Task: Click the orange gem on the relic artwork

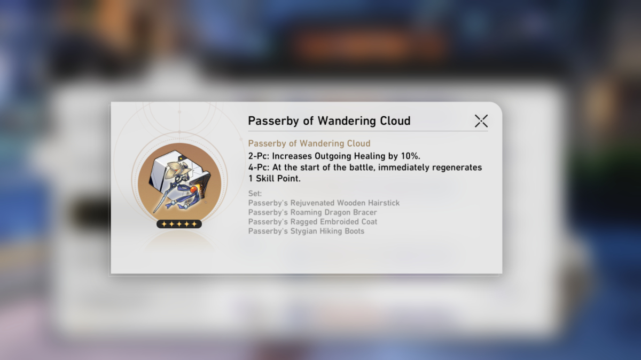Action: 192,190
